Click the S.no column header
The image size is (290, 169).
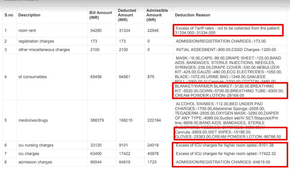click(9, 15)
